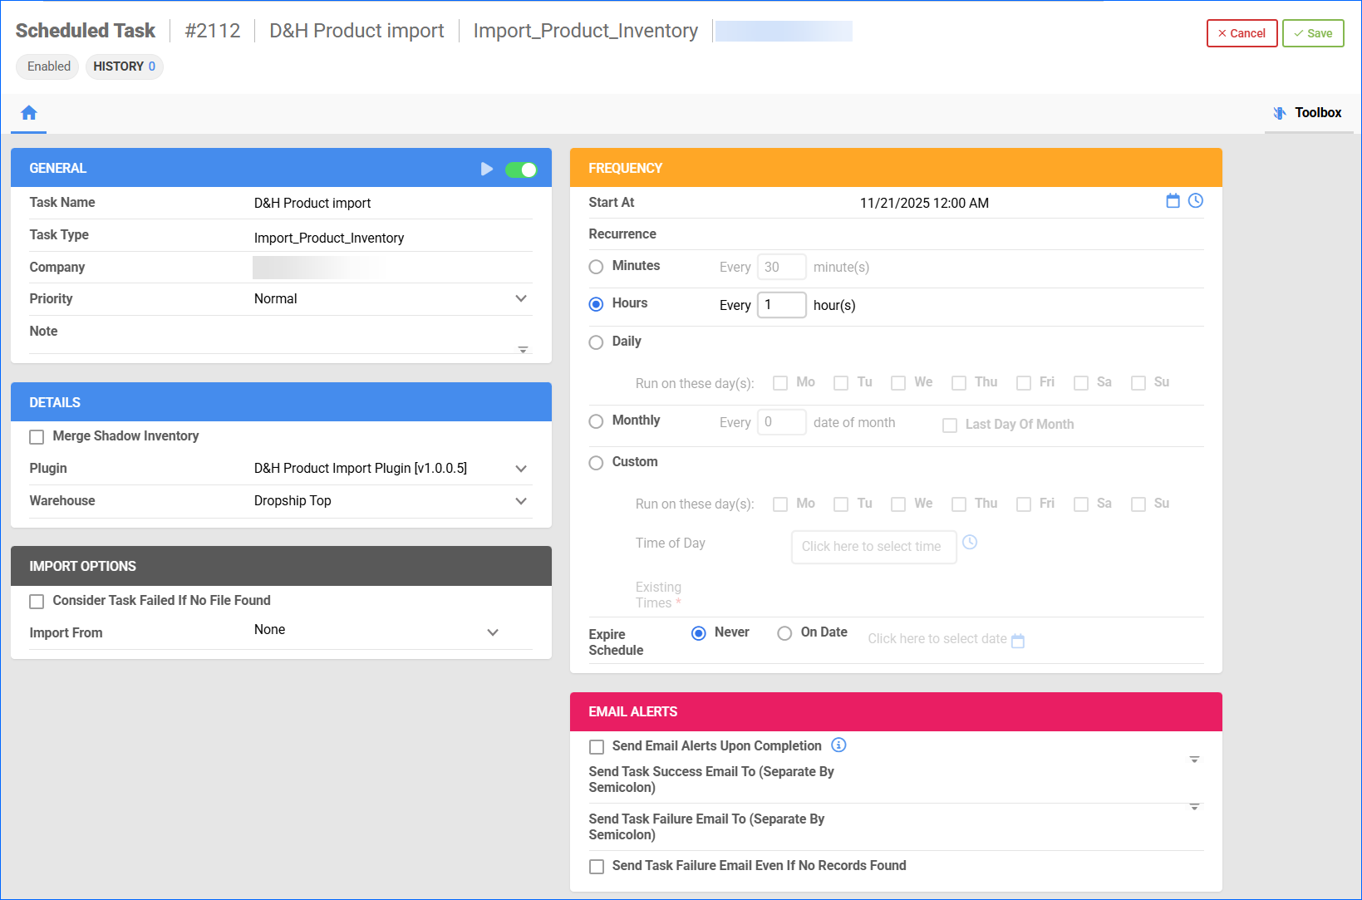Run the task with play icon

click(x=487, y=170)
